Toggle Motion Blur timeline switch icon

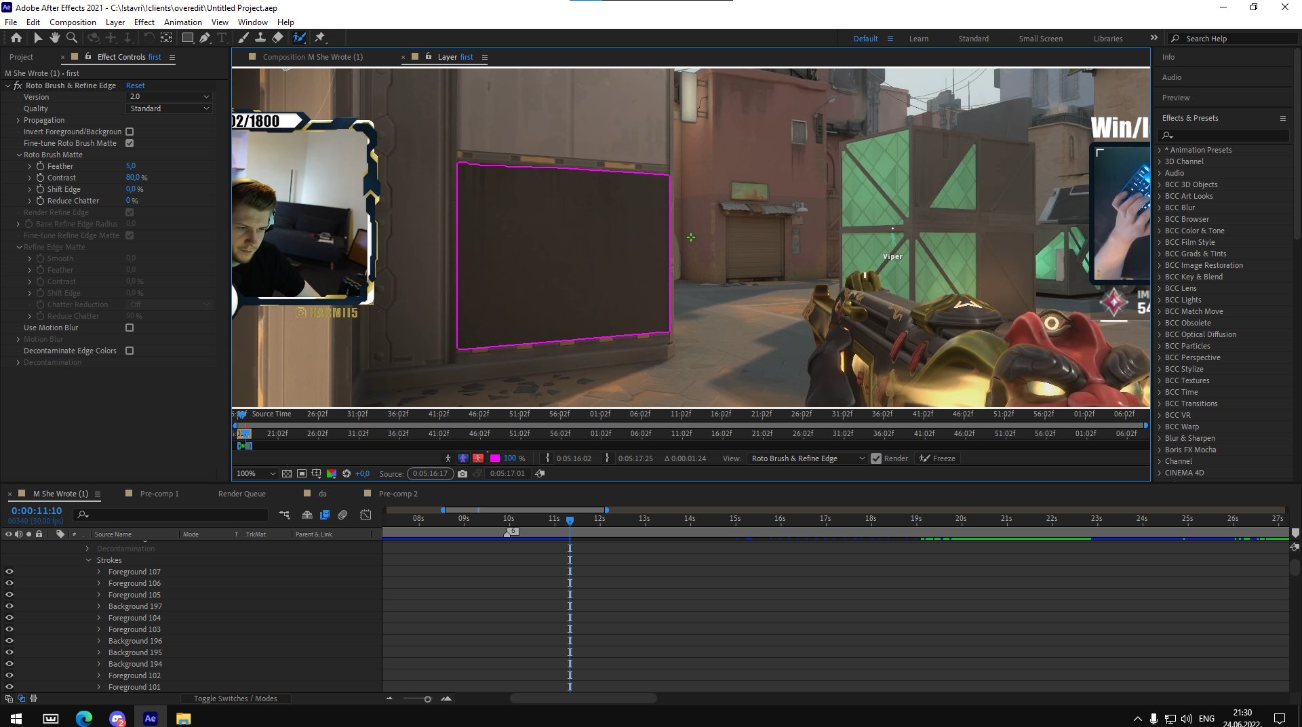coord(342,515)
